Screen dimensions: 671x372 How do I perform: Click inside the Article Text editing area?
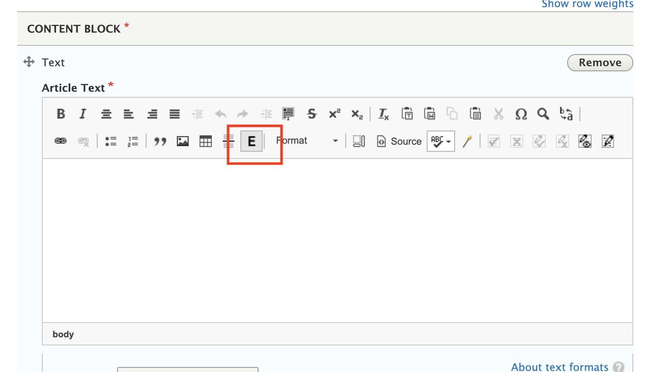coord(338,240)
